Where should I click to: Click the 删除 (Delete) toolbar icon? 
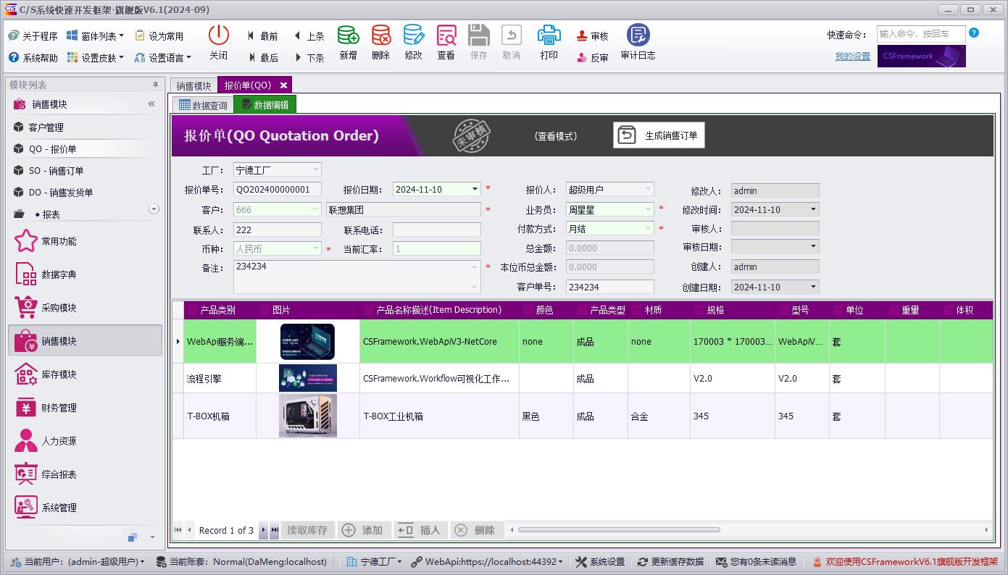pyautogui.click(x=380, y=43)
